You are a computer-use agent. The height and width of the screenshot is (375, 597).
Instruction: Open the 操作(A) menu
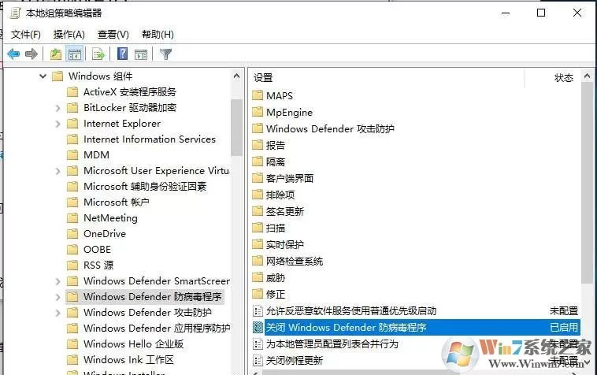(x=69, y=35)
